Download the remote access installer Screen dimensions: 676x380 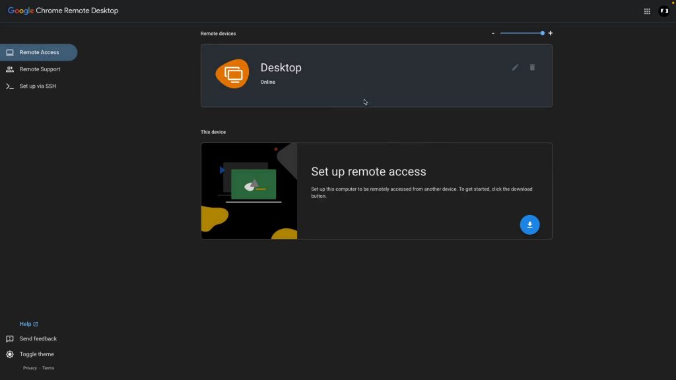[x=529, y=224]
